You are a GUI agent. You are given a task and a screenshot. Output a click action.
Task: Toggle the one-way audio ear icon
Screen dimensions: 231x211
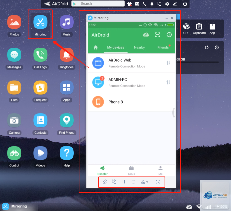point(114,182)
